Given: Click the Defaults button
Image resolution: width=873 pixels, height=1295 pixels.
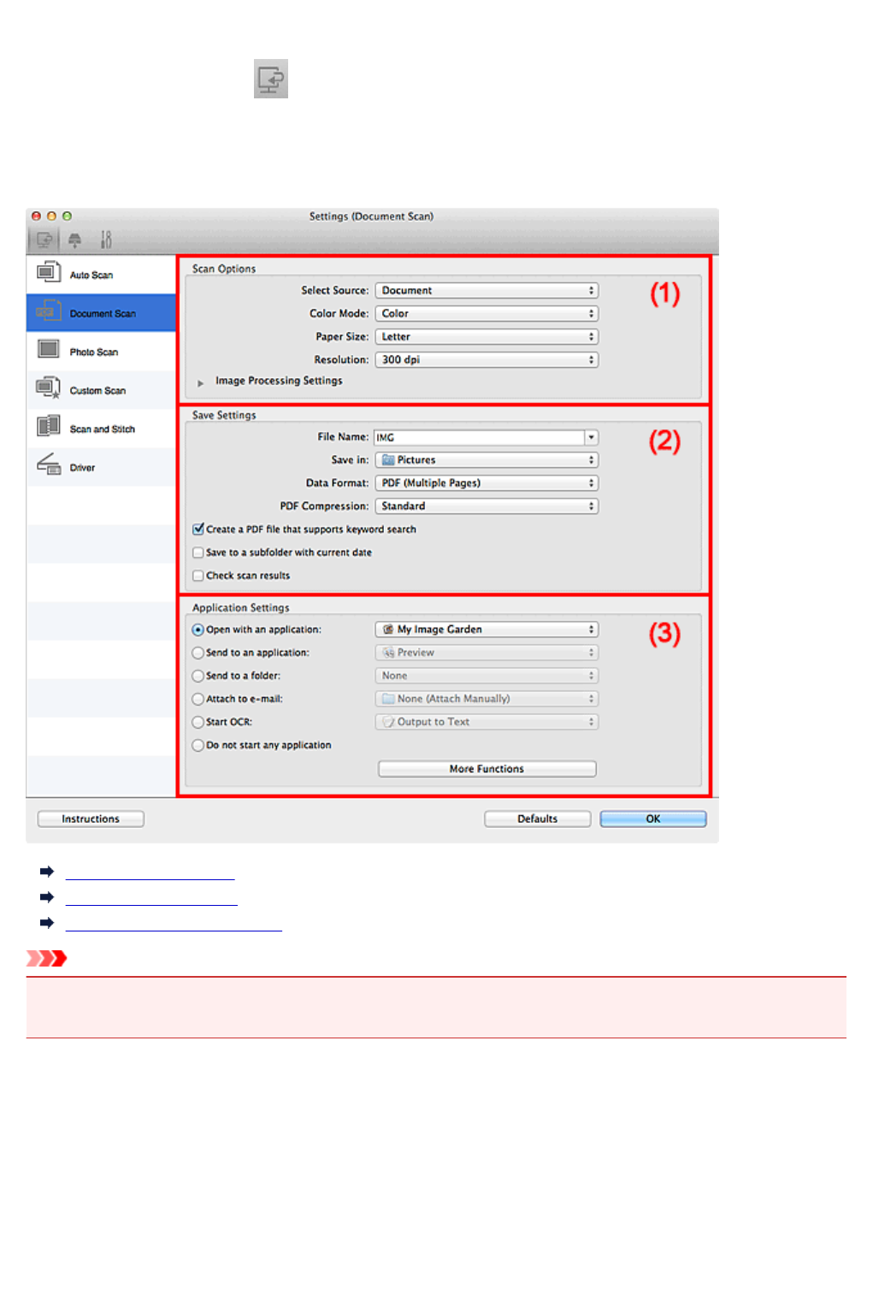Looking at the screenshot, I should [x=538, y=819].
